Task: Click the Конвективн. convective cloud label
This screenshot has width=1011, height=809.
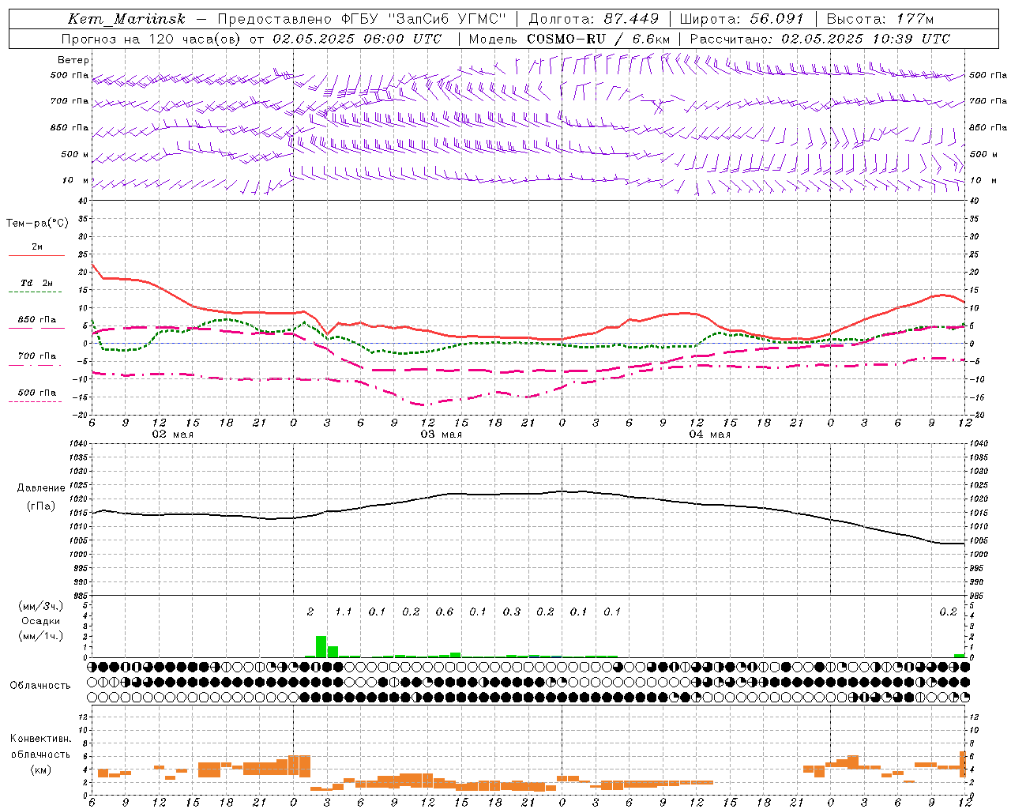Action: [x=40, y=739]
